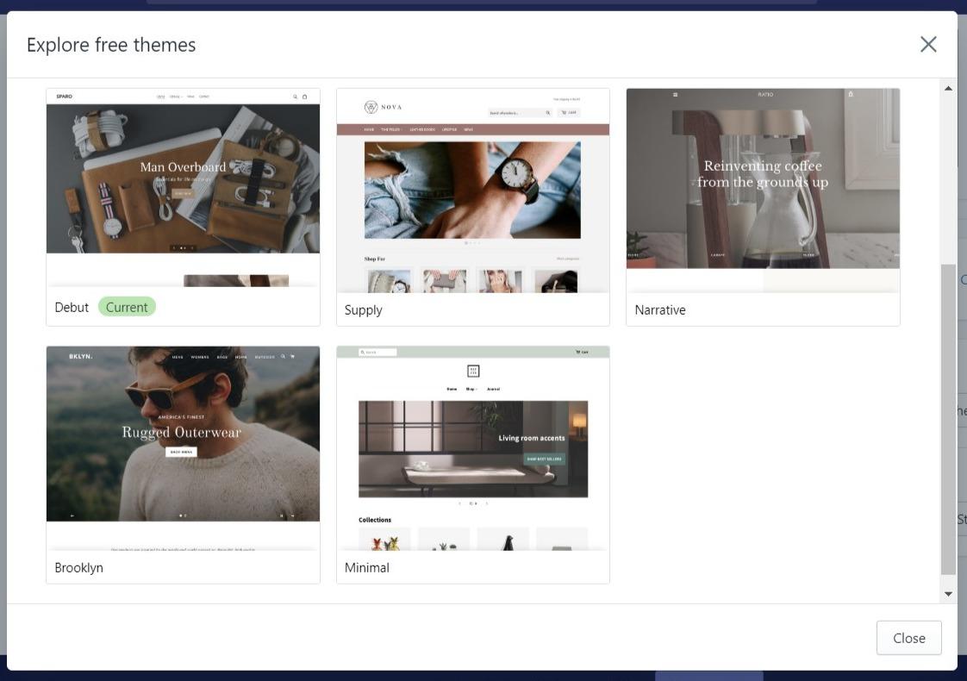
Task: Select the Supply theme preview image
Action: coord(473,191)
